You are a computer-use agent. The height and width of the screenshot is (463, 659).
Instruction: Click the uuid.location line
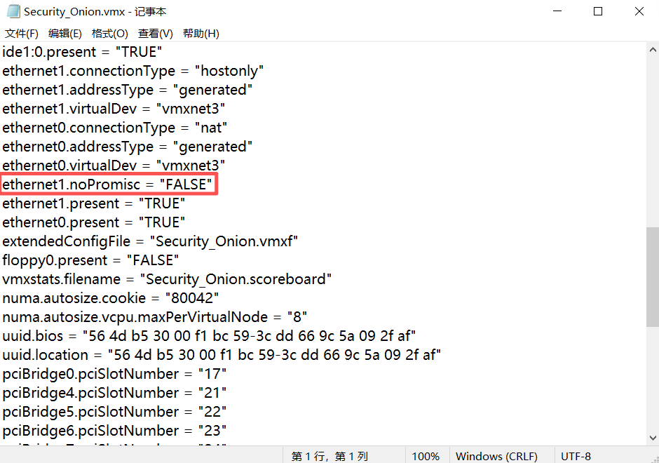click(x=222, y=354)
